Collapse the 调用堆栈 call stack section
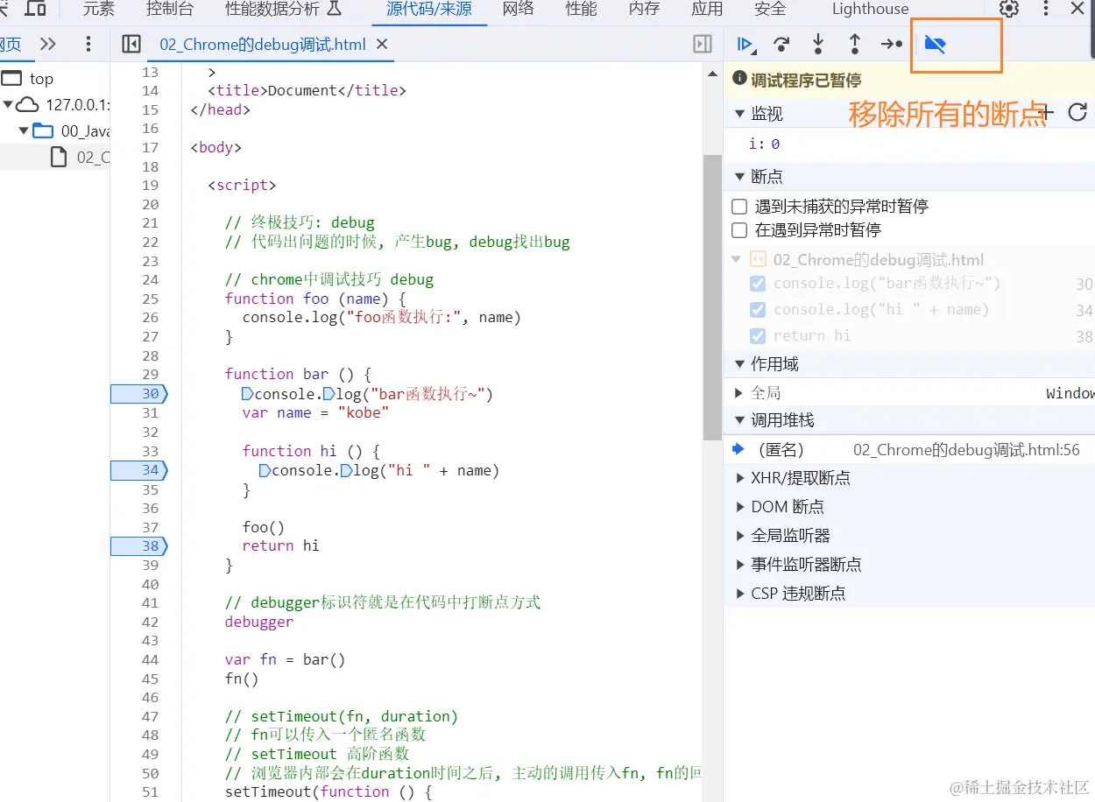 (x=738, y=420)
